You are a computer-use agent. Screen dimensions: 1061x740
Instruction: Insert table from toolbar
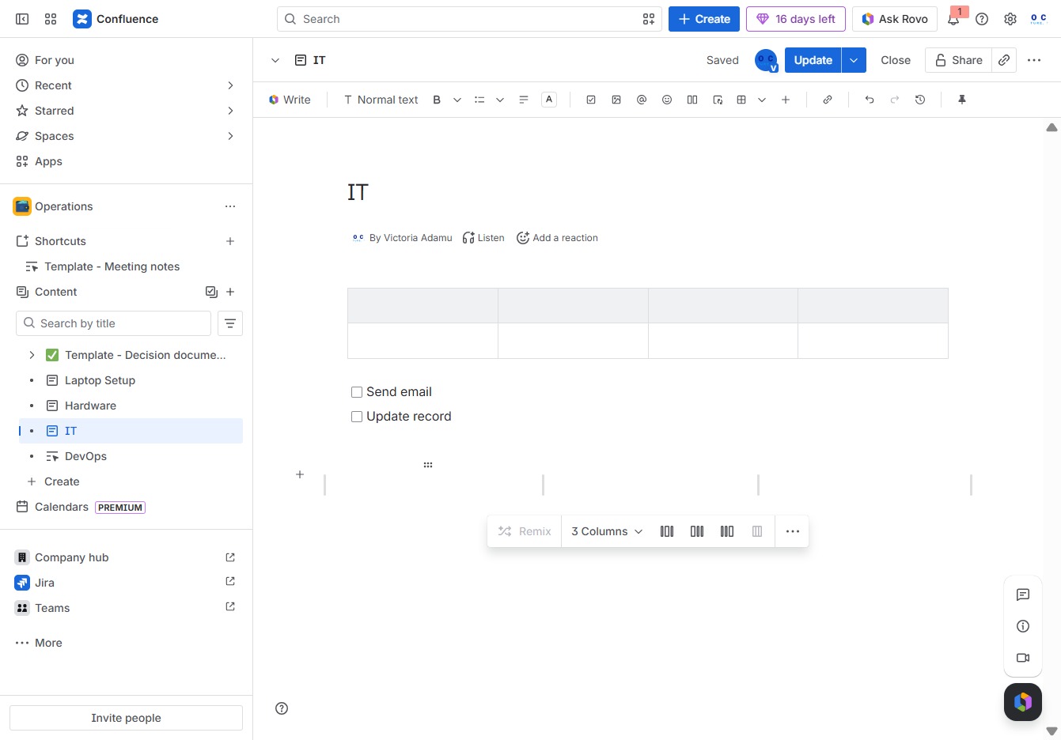click(x=741, y=100)
